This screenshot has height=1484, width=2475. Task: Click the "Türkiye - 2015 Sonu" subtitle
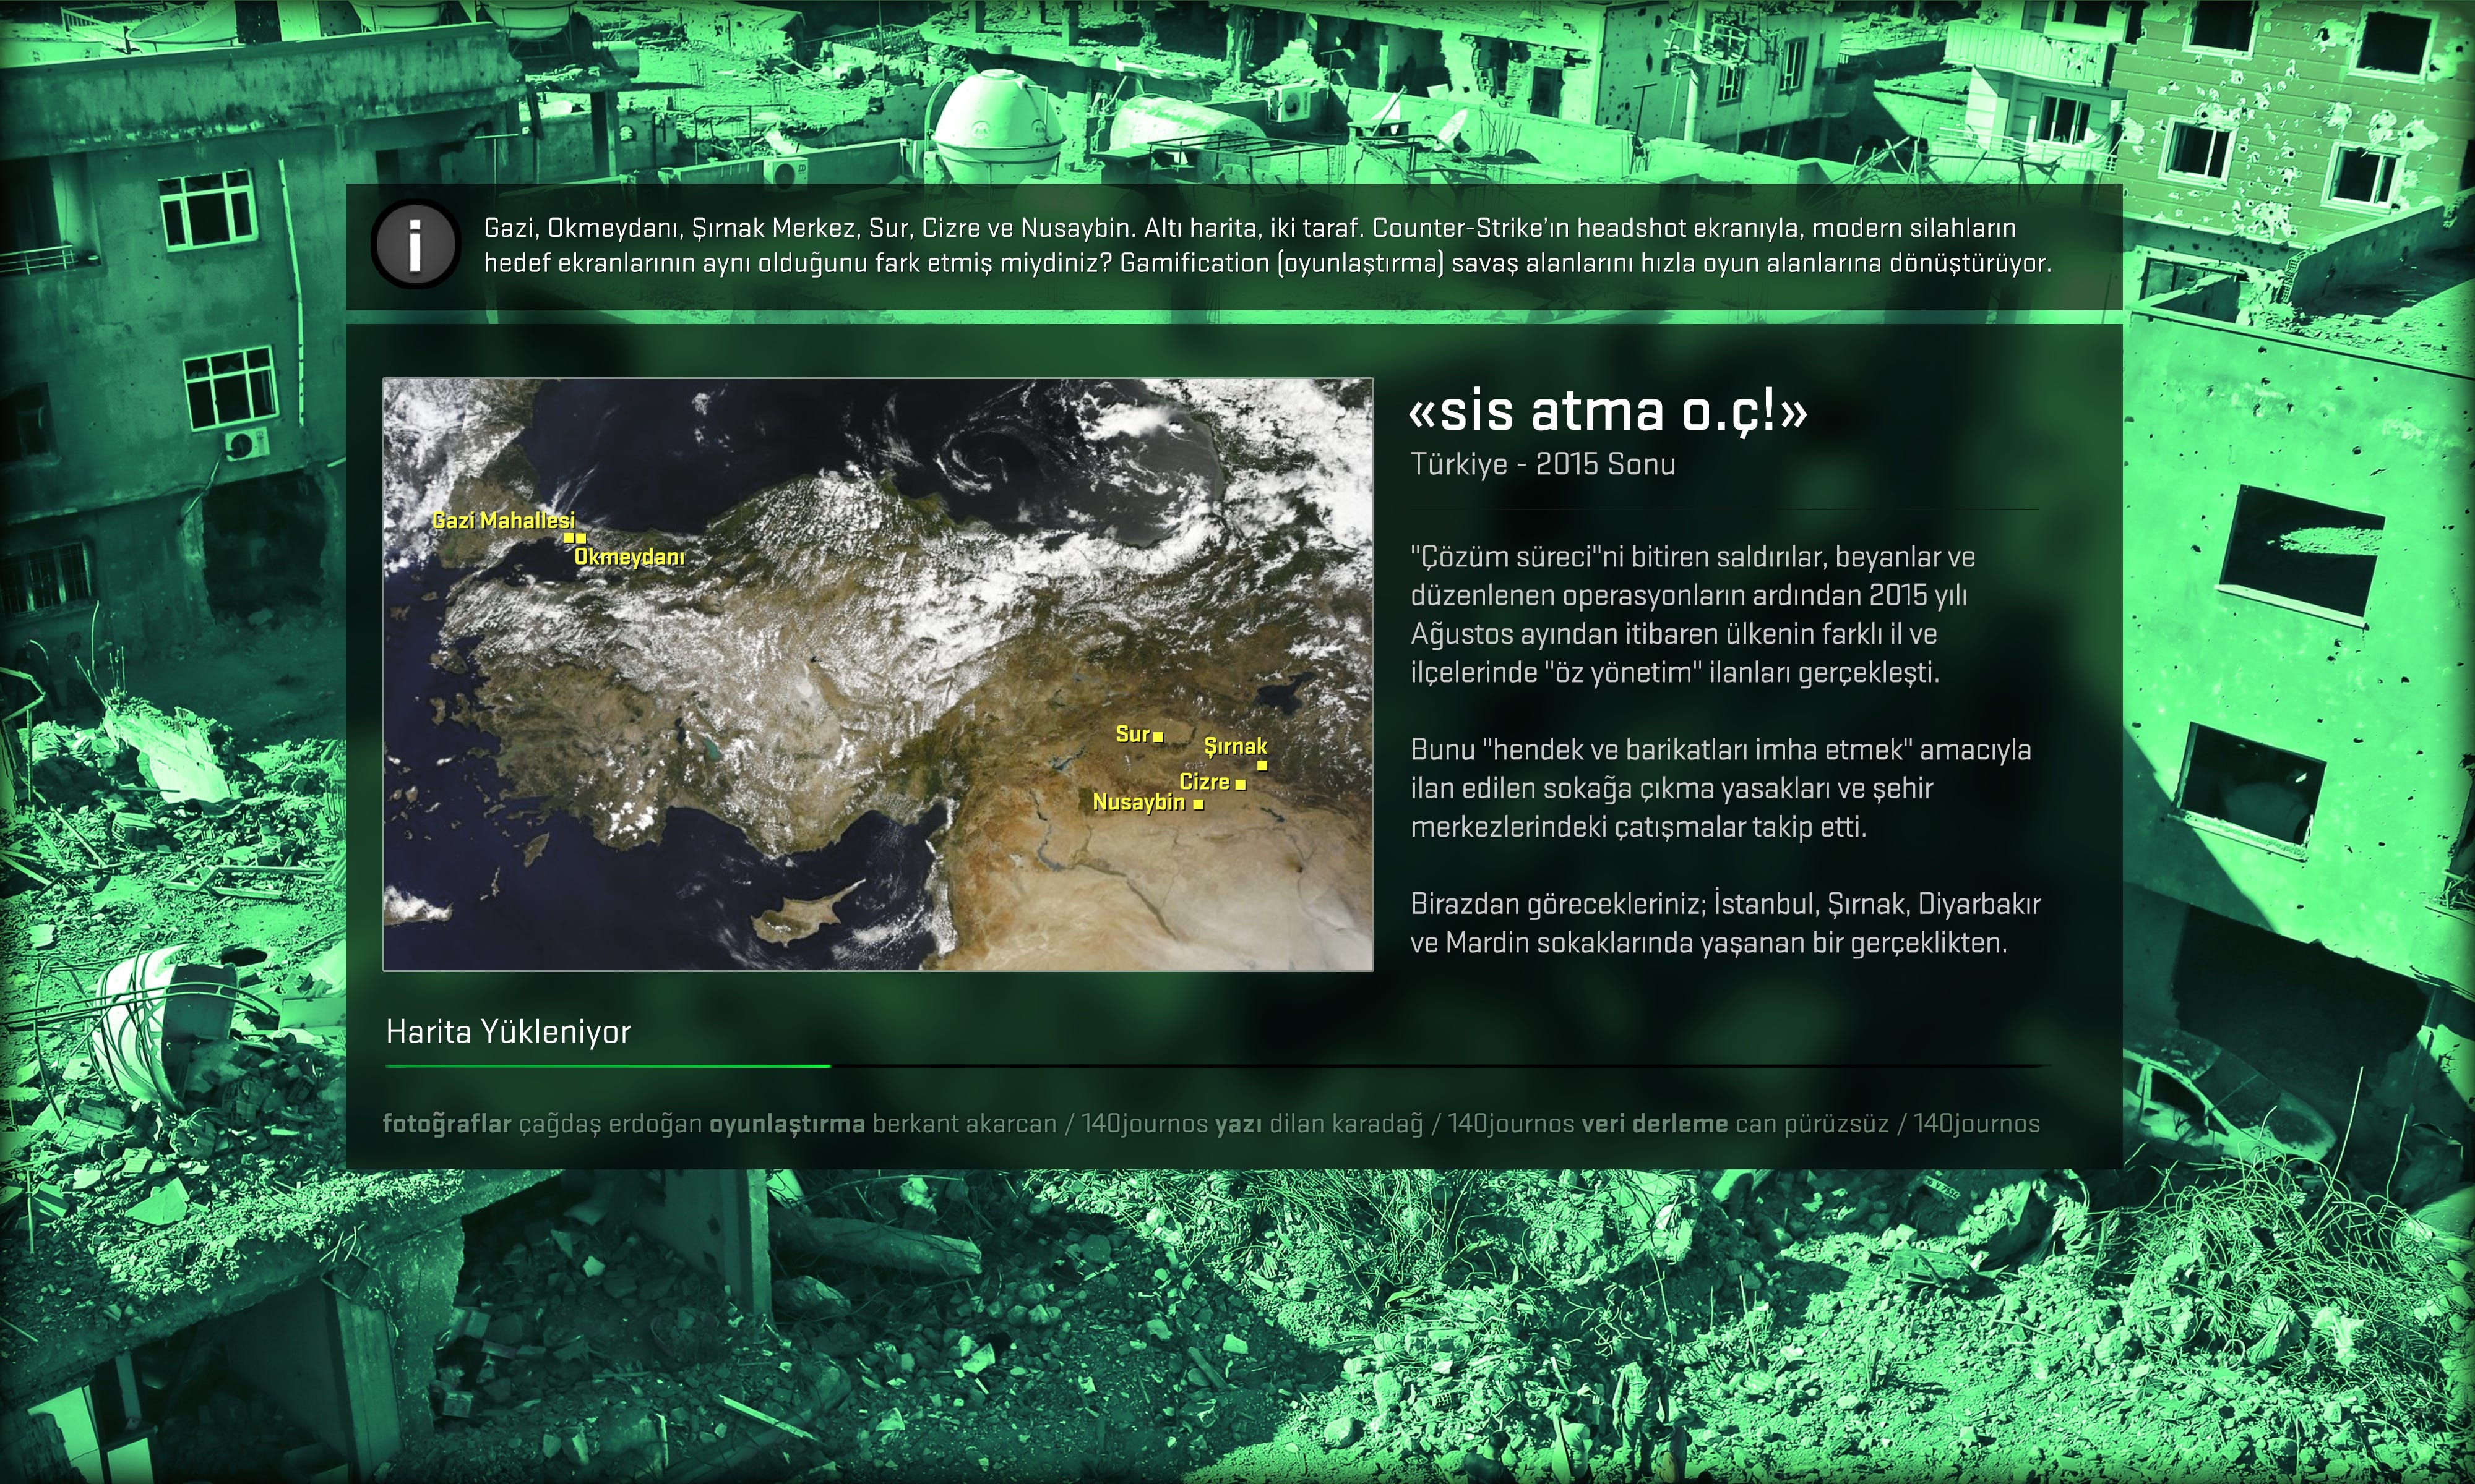tap(1543, 464)
